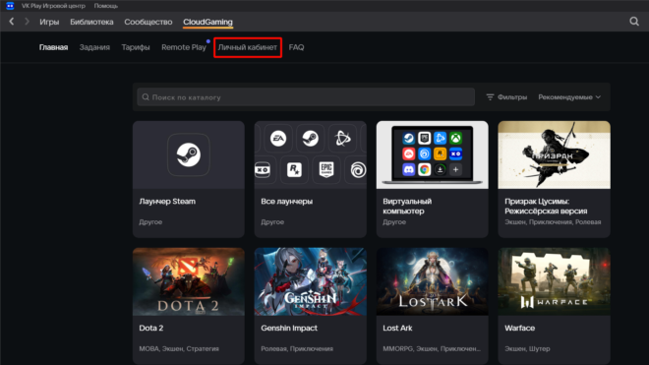Click the download icon on the virtual computer screen

[x=440, y=169]
